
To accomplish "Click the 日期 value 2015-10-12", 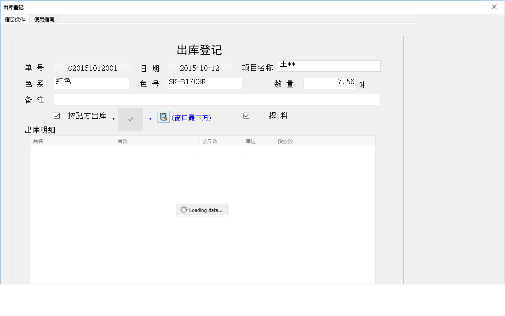I will coord(199,68).
